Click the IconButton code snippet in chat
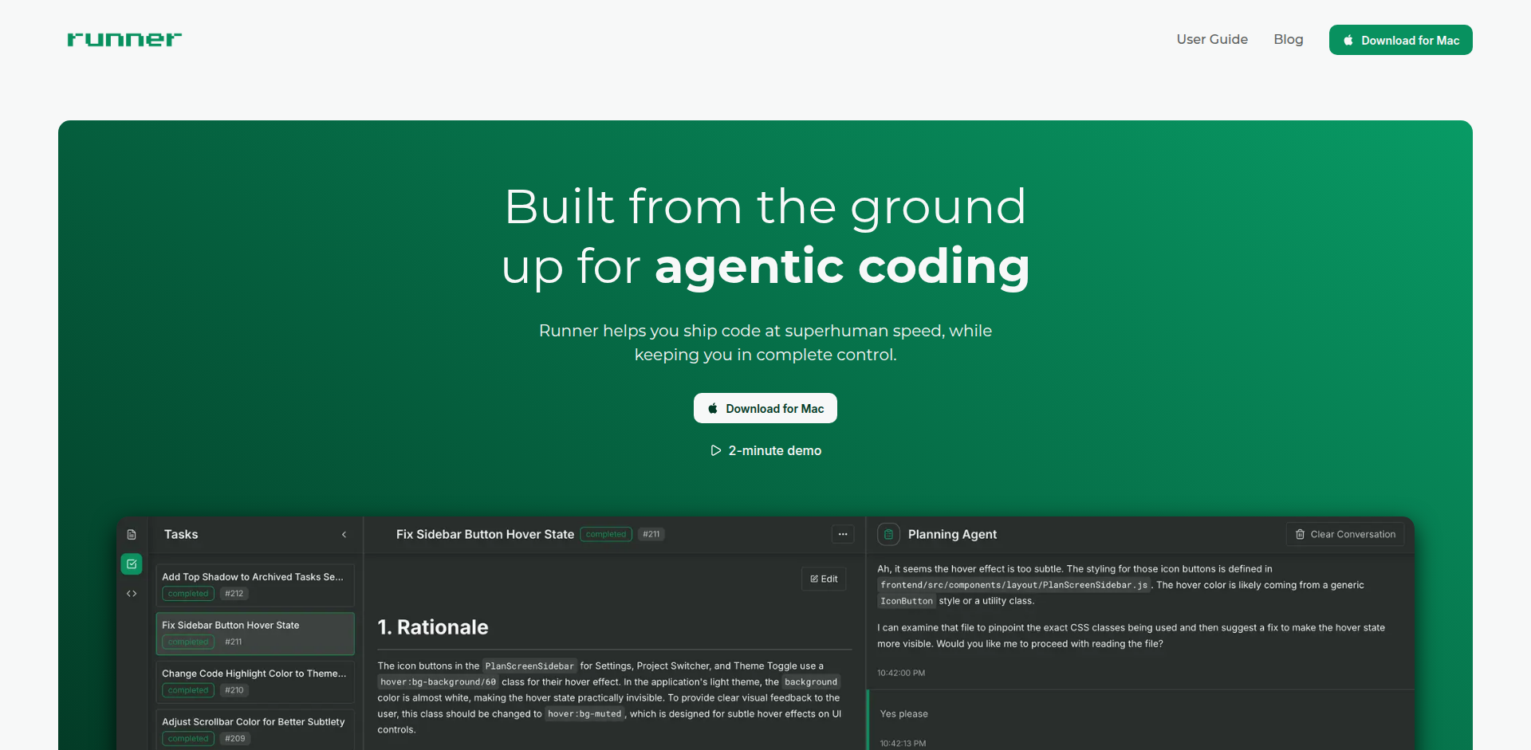 907,602
